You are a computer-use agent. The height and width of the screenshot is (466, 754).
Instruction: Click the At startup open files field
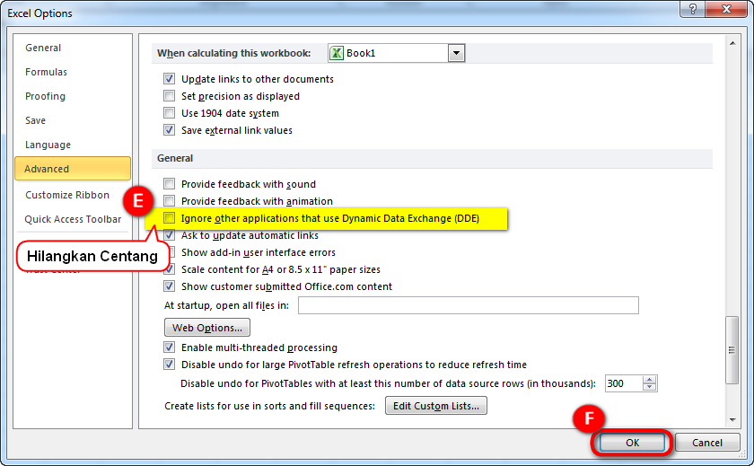coord(468,305)
